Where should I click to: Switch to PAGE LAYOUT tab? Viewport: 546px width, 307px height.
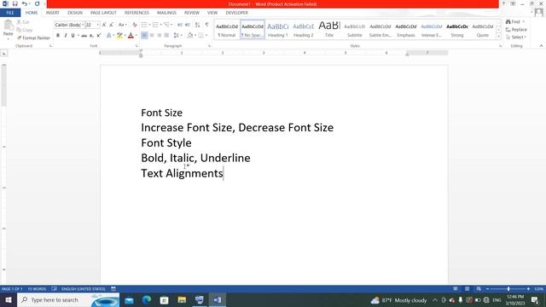tap(103, 13)
